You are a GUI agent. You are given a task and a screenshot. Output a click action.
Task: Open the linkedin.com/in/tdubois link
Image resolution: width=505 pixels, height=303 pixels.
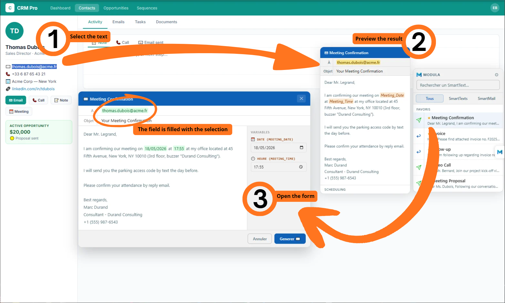tap(33, 89)
